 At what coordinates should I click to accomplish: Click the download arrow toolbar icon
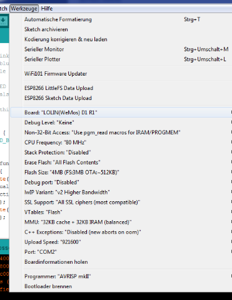tap(4, 21)
